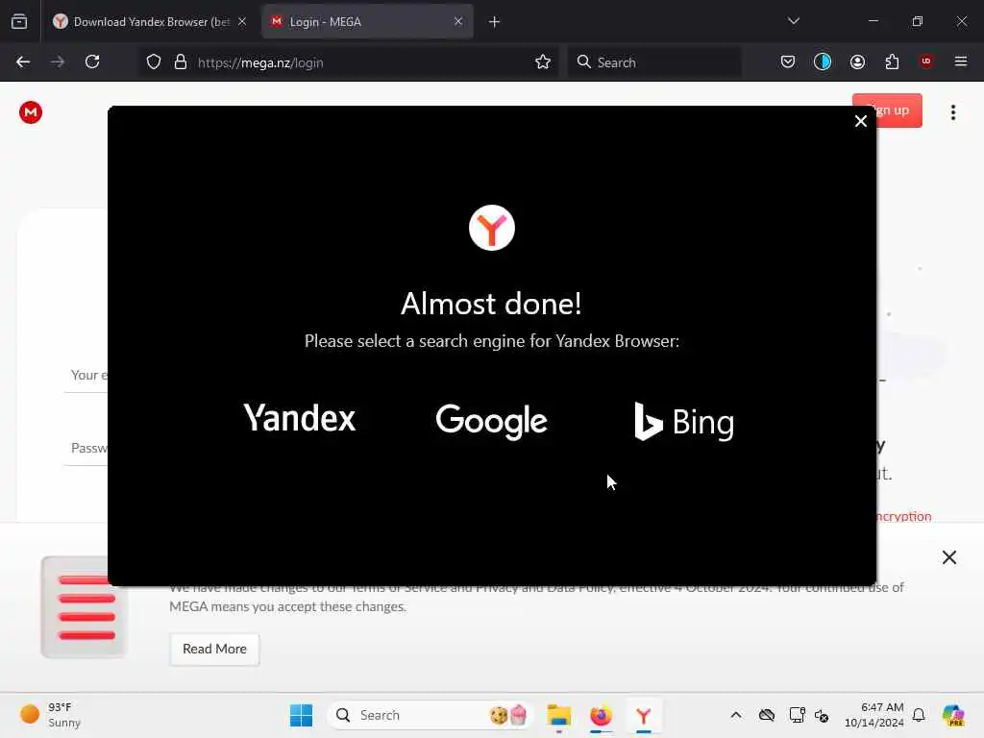This screenshot has height=738, width=984.
Task: Dismiss the MEGA terms notice banner
Action: point(948,557)
